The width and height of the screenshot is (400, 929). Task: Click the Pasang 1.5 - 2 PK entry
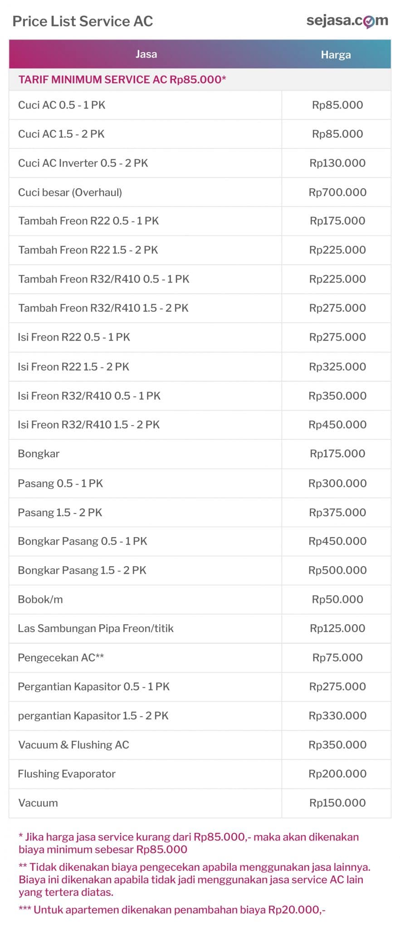click(60, 513)
